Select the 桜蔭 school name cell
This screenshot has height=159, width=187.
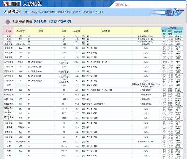9,85
